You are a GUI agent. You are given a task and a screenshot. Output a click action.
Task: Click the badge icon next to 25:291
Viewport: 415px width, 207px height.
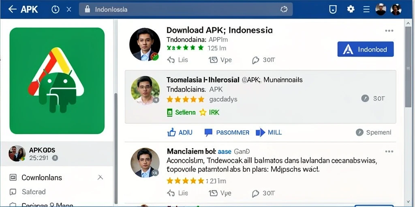click(55, 158)
